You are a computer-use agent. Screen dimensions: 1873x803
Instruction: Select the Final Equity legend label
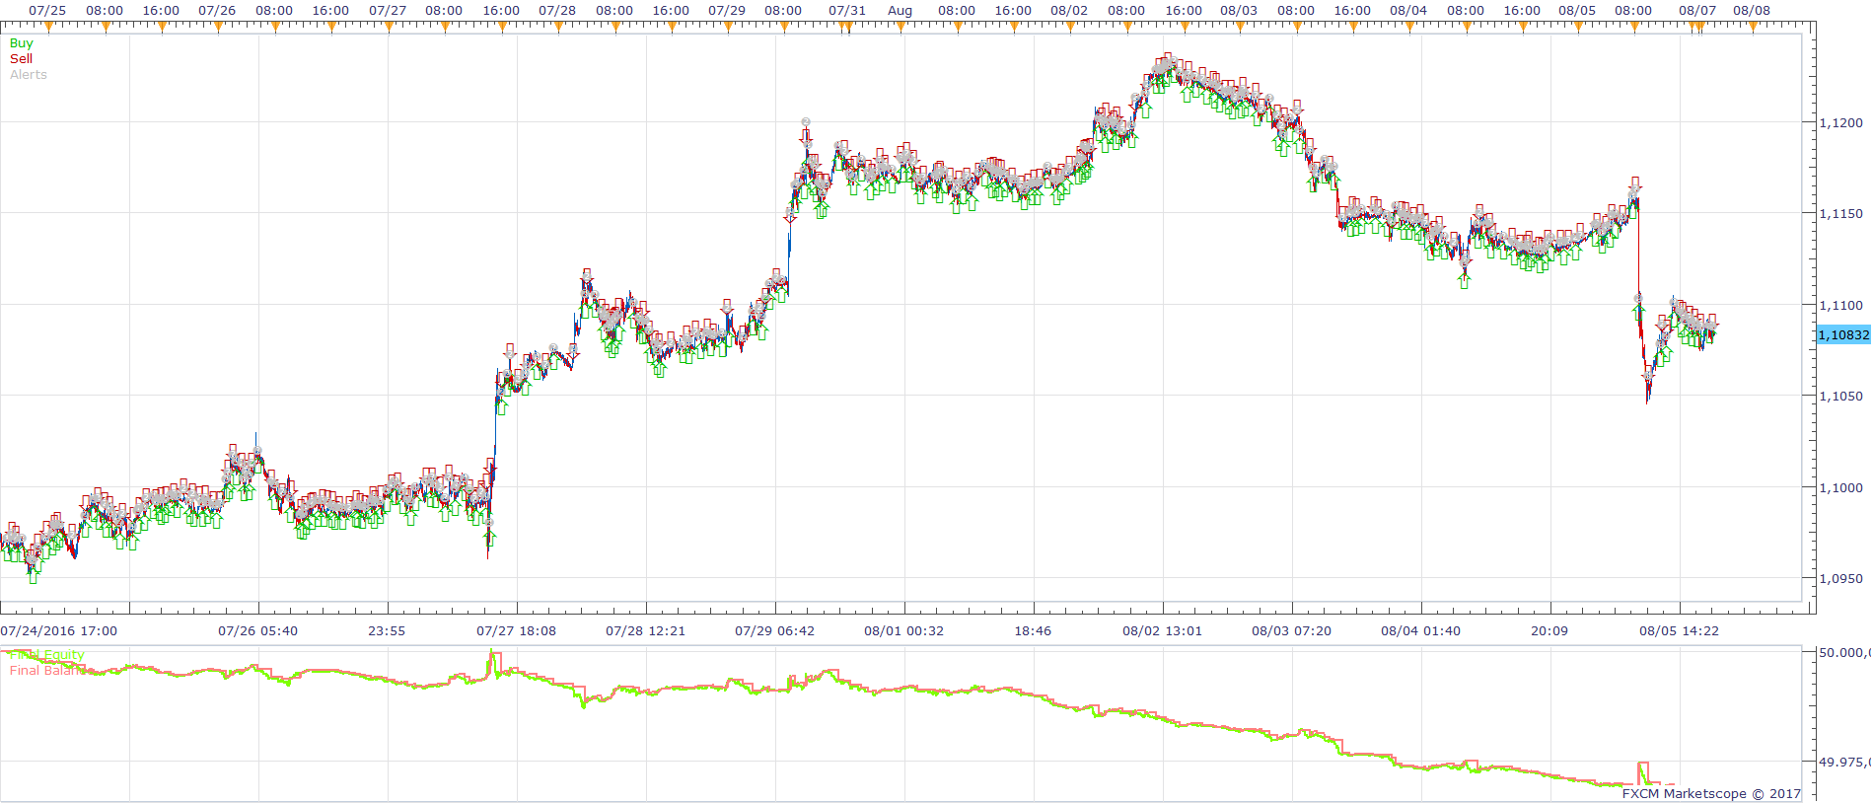[47, 655]
